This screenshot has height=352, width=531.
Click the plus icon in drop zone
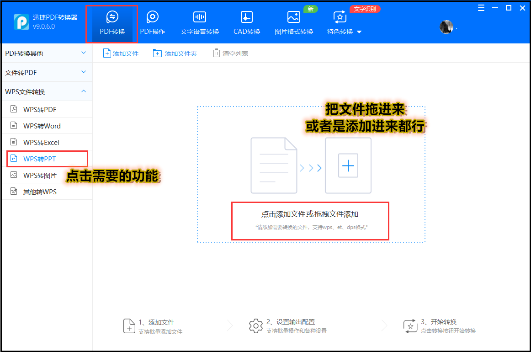(x=348, y=165)
